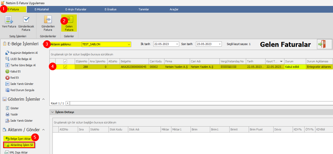
Task: Uncheck the row 288 invoice checkbox
Action: (65, 67)
